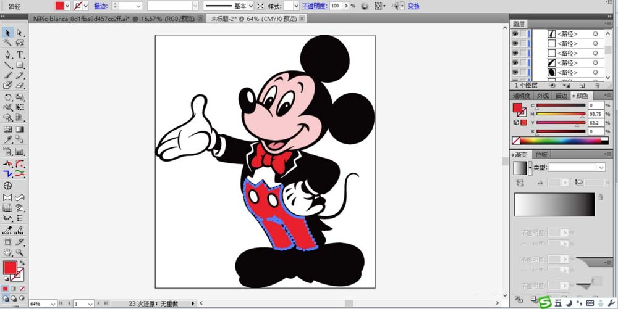Open stroke color dropdown in control bar
Viewport: 618px width, 309px height.
tap(85, 6)
